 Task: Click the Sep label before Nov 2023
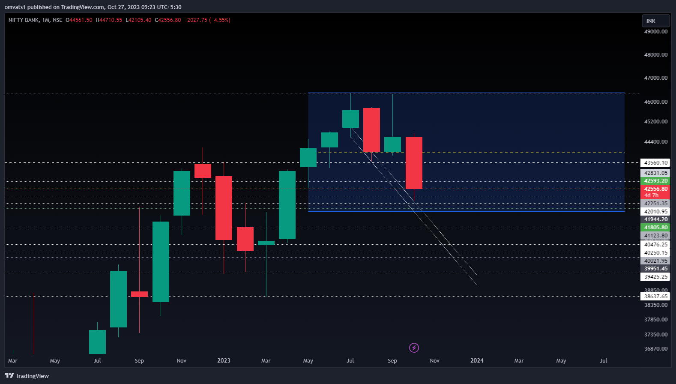click(392, 360)
